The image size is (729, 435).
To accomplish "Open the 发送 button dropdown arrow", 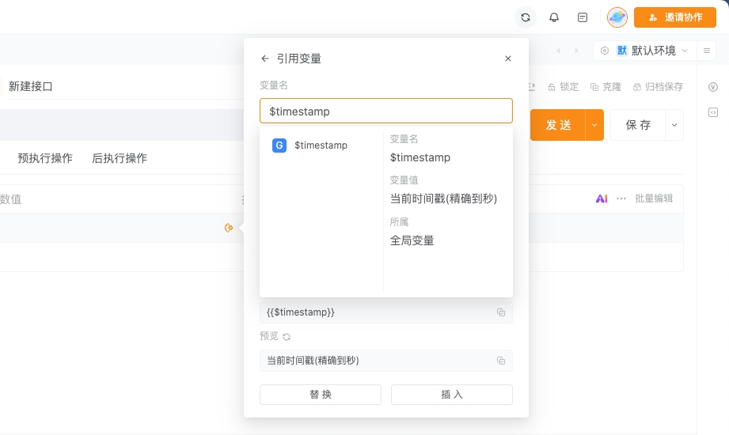I will [594, 125].
